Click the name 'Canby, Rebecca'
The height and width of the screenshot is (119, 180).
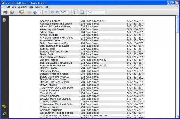(x=49, y=90)
